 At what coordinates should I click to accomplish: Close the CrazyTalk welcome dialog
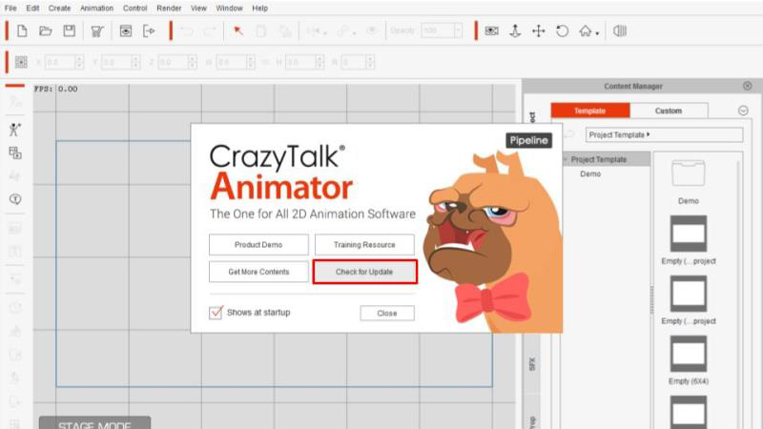tap(387, 314)
